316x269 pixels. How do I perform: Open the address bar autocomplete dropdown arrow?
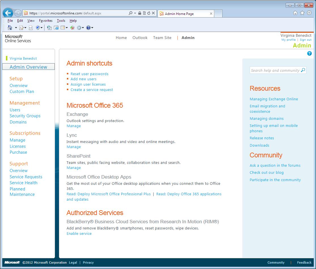click(135, 13)
